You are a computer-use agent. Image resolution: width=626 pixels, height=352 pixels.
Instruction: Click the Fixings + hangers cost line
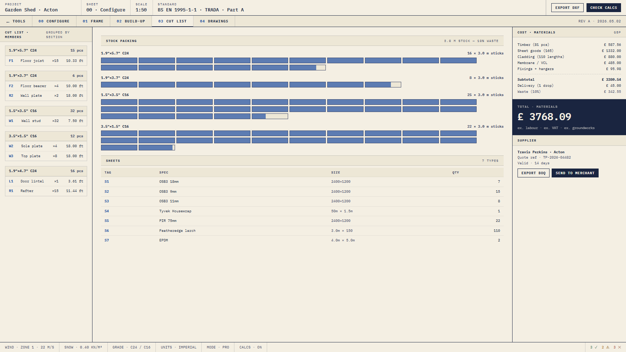(569, 69)
